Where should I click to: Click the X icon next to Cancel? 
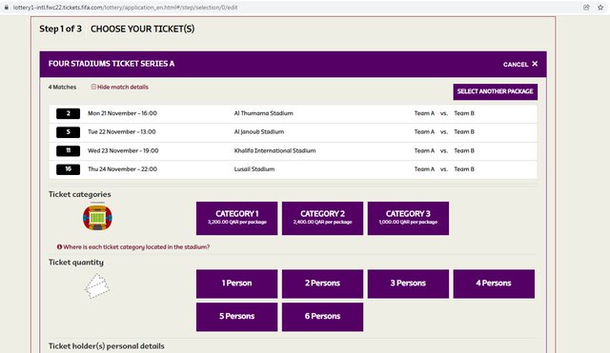535,64
